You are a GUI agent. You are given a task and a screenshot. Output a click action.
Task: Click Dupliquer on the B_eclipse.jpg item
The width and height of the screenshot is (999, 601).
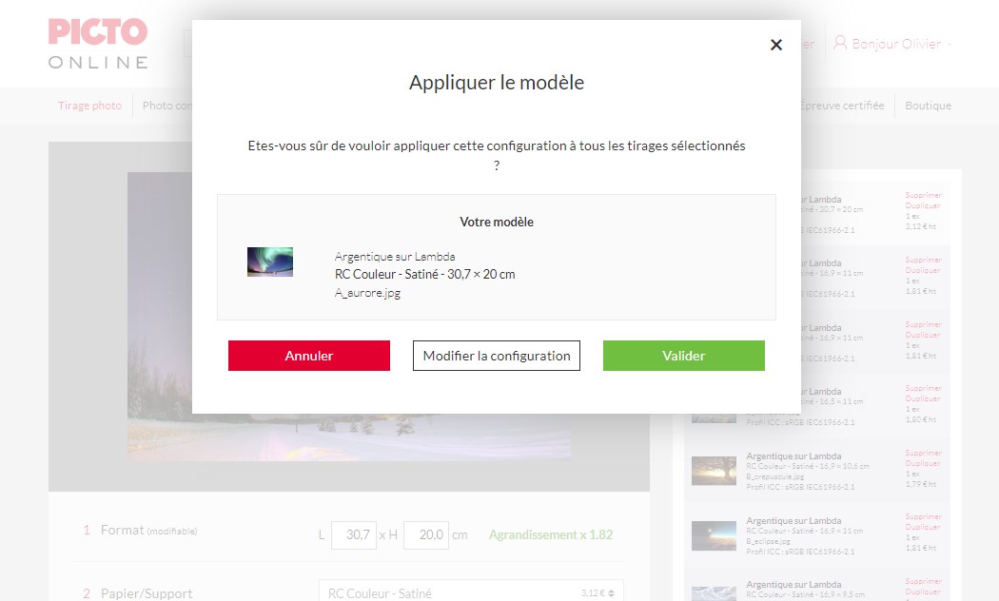pos(922,525)
